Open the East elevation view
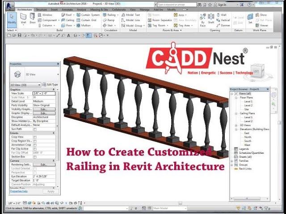Screen dimensions: 286x214 coord(247,133)
